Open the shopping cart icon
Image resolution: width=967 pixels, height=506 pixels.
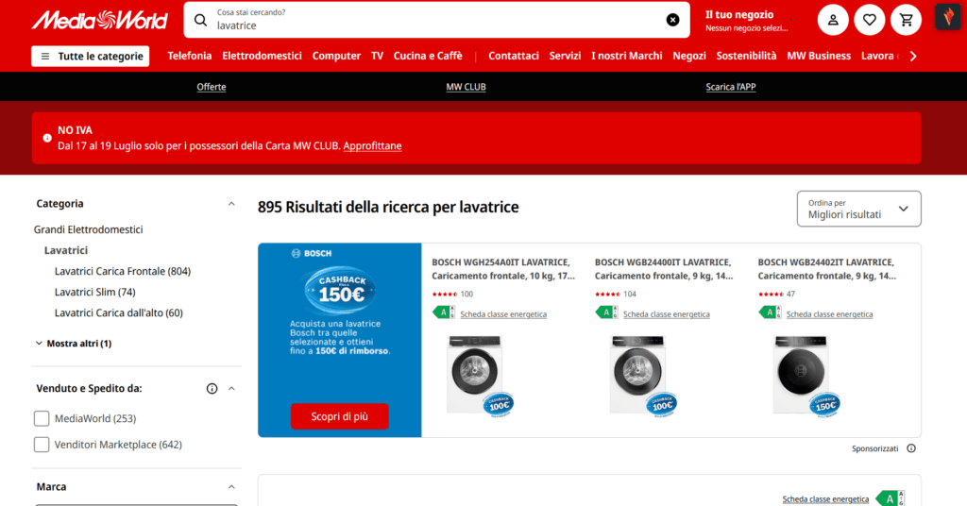click(x=906, y=21)
